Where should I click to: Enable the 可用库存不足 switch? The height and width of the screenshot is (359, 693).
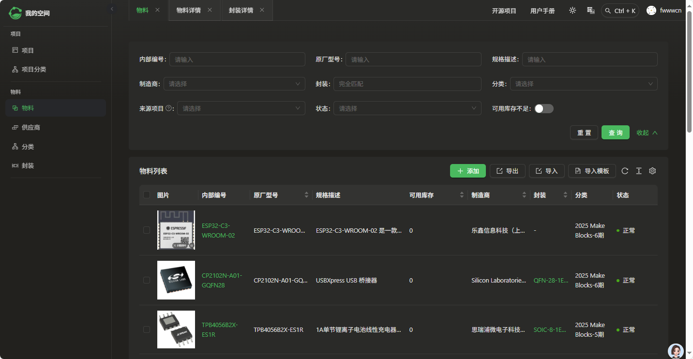[x=543, y=108]
